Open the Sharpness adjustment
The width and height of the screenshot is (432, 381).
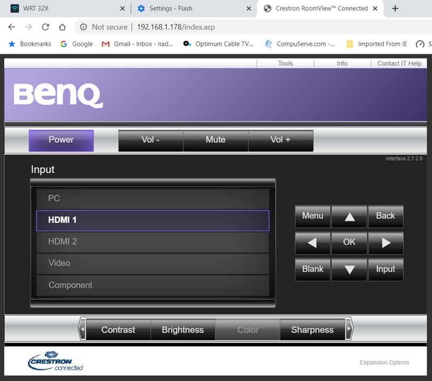[313, 330]
